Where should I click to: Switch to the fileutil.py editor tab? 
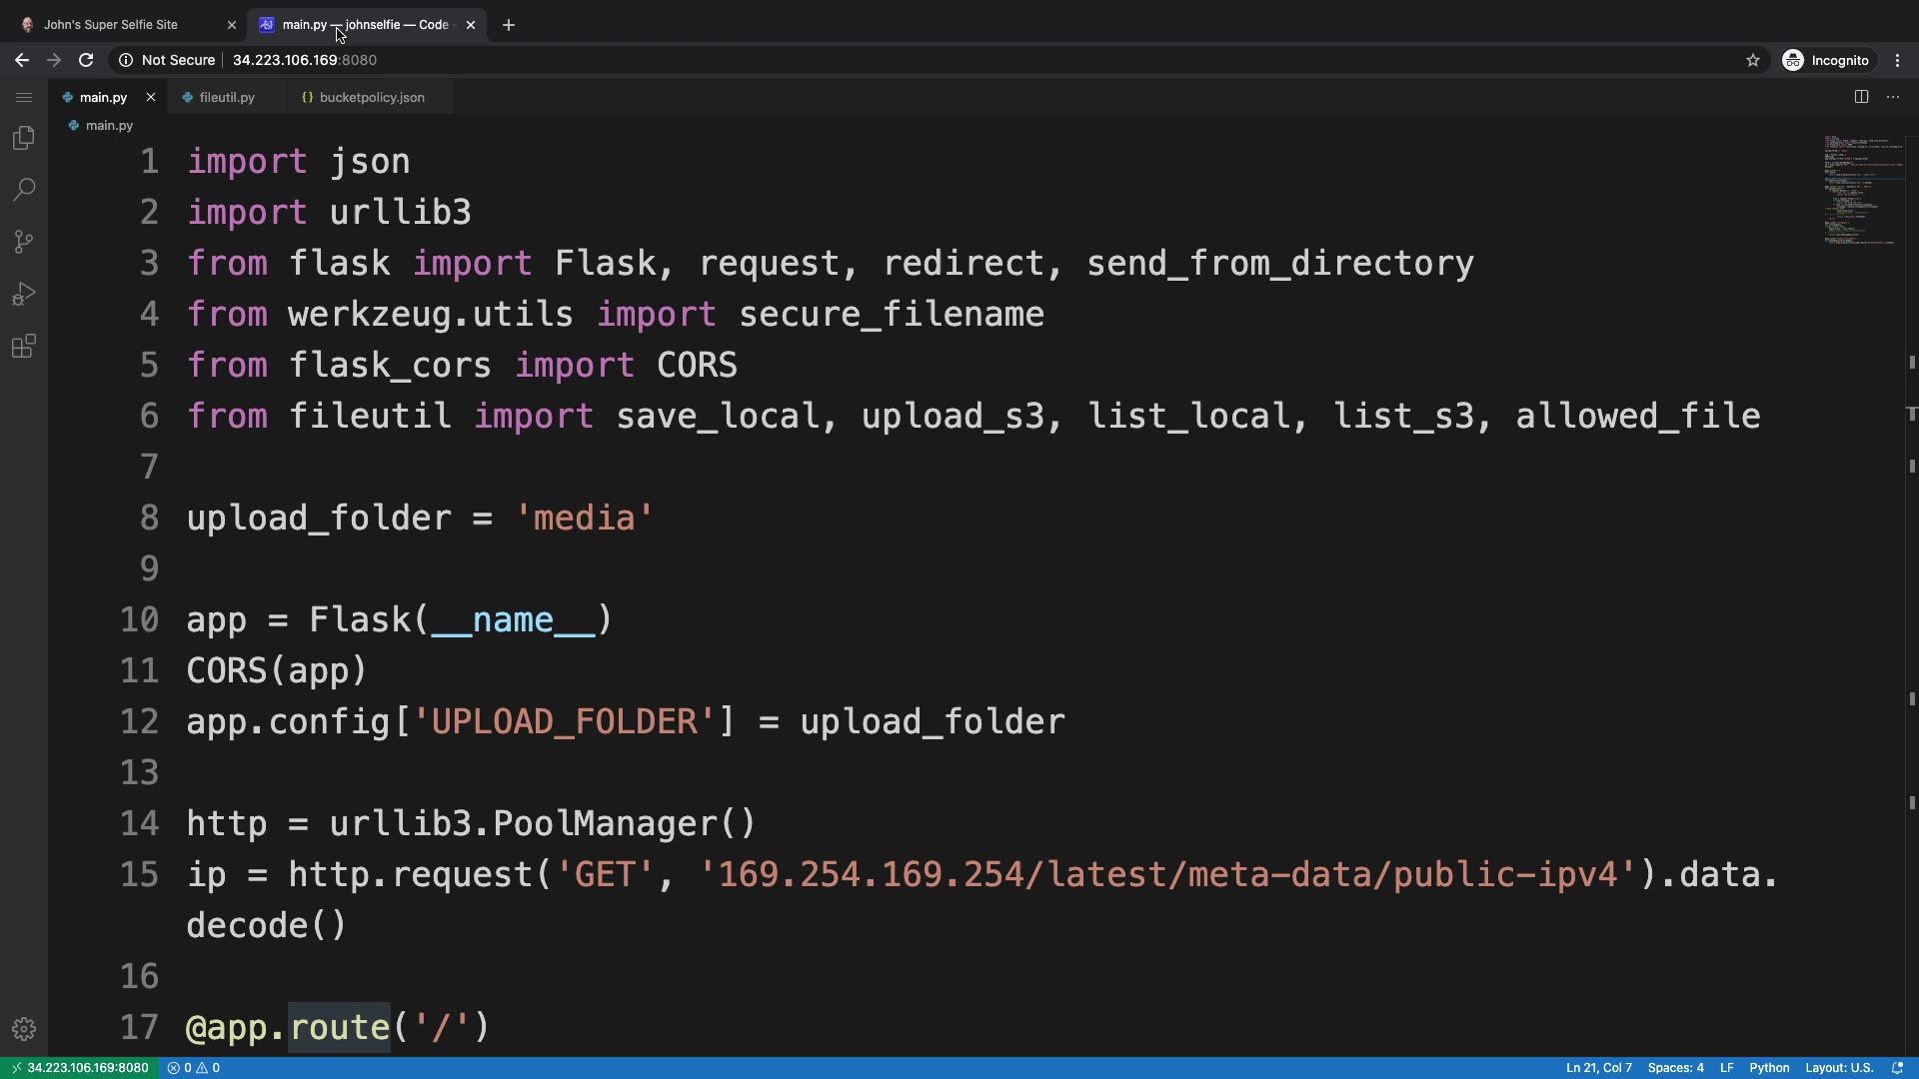[x=227, y=97]
